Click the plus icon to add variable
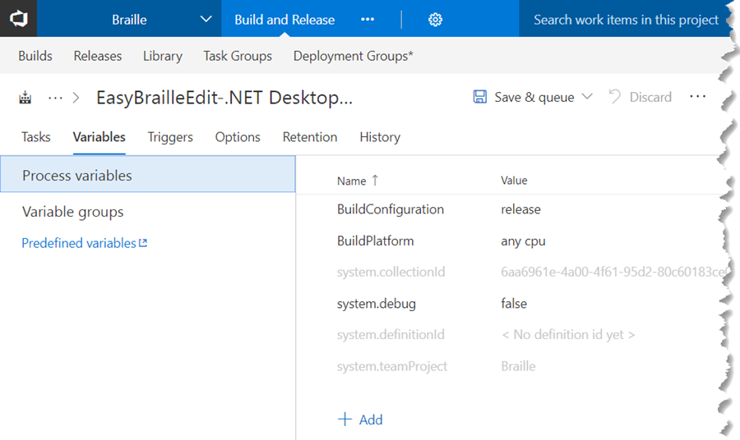Screen dimensions: 740x440 345,419
